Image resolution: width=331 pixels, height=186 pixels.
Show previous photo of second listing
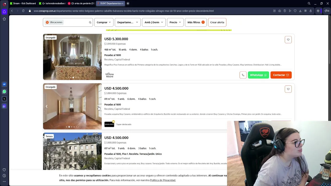point(47,106)
